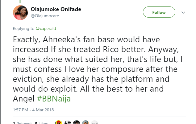Viewport: 196px width, 124px height.
Task: Expand the tweet options chevron menu
Action: click(183, 13)
